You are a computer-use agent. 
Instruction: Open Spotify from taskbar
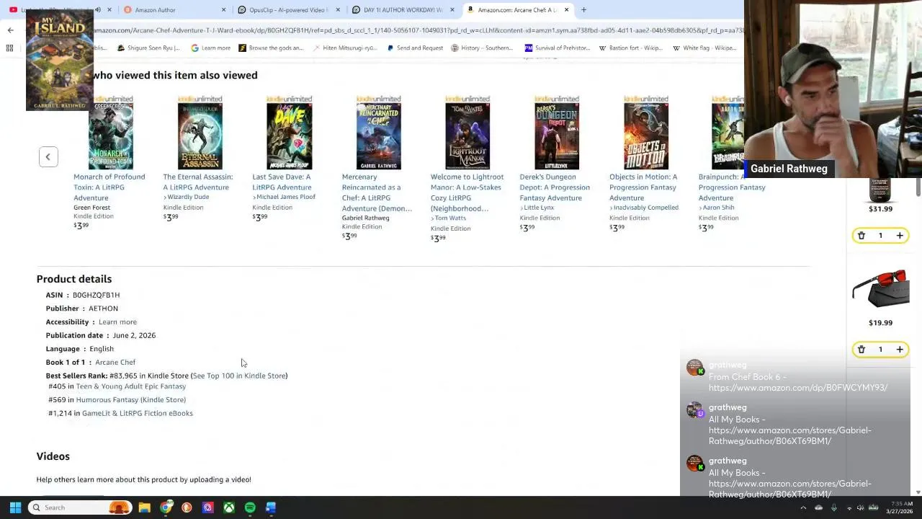point(250,507)
